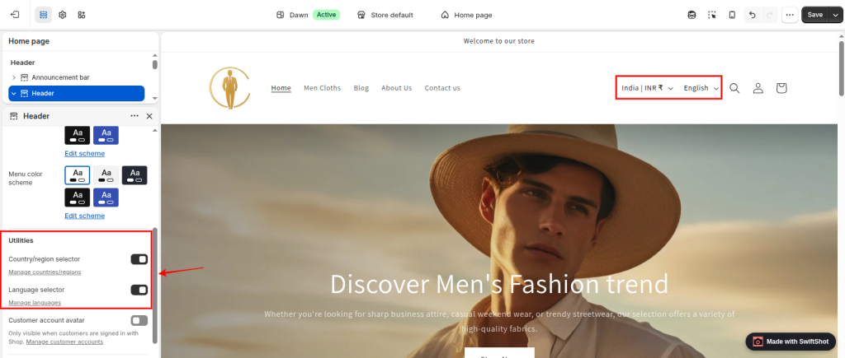The width and height of the screenshot is (845, 358).
Task: Open the Dawn theme selector
Action: pyautogui.click(x=293, y=15)
